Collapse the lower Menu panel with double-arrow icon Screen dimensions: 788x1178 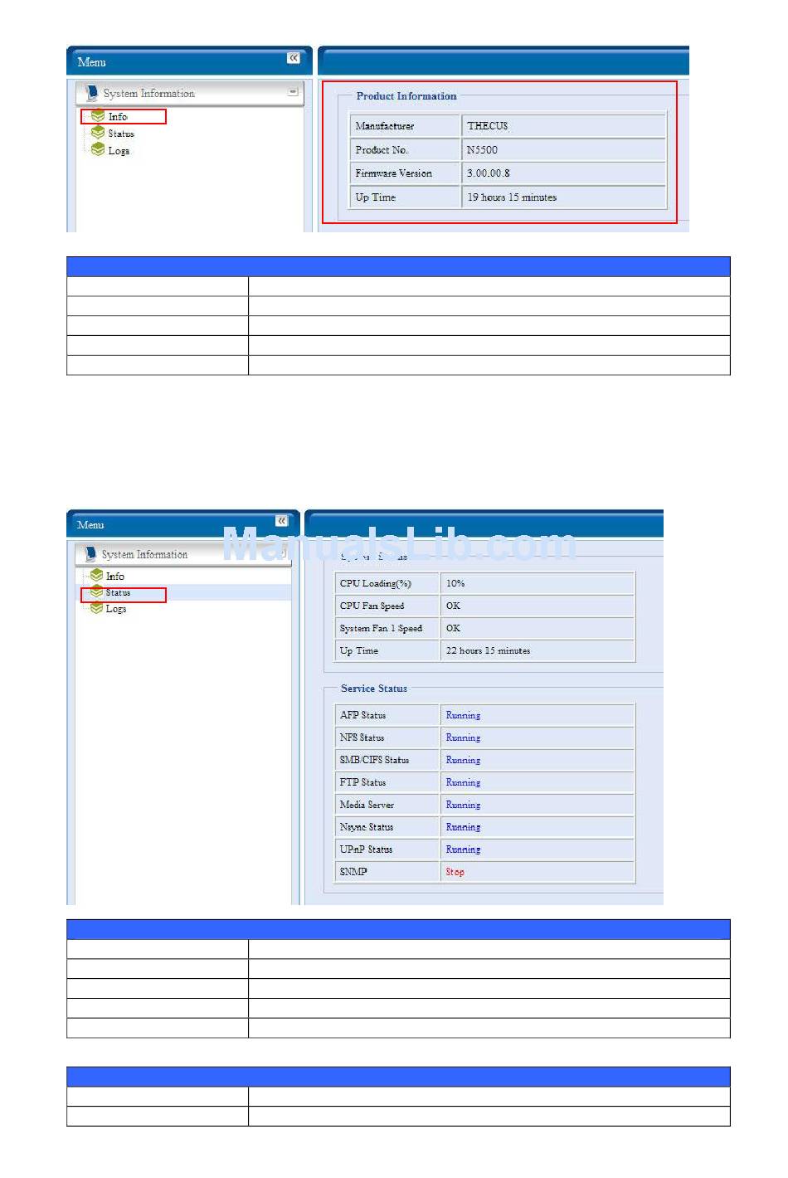[x=281, y=521]
